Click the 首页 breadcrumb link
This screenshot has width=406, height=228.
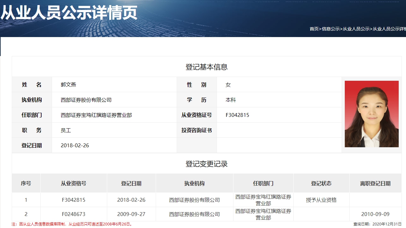[314, 29]
